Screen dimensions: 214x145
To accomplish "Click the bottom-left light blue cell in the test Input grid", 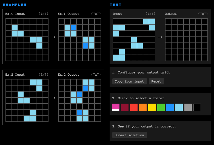I will pos(116,58).
